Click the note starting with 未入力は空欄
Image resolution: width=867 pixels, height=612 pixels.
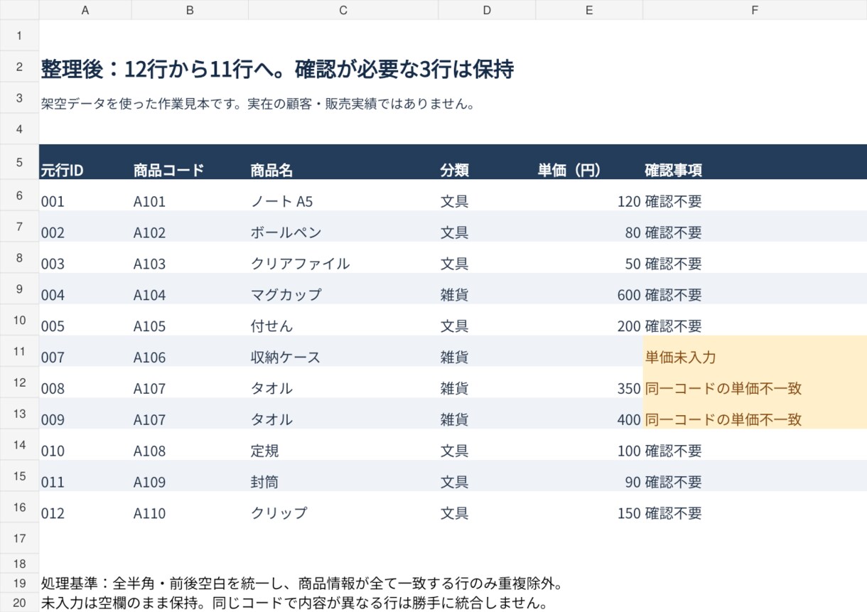pyautogui.click(x=294, y=604)
